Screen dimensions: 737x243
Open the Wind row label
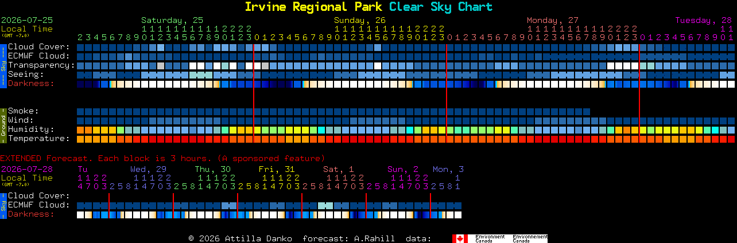(21, 120)
